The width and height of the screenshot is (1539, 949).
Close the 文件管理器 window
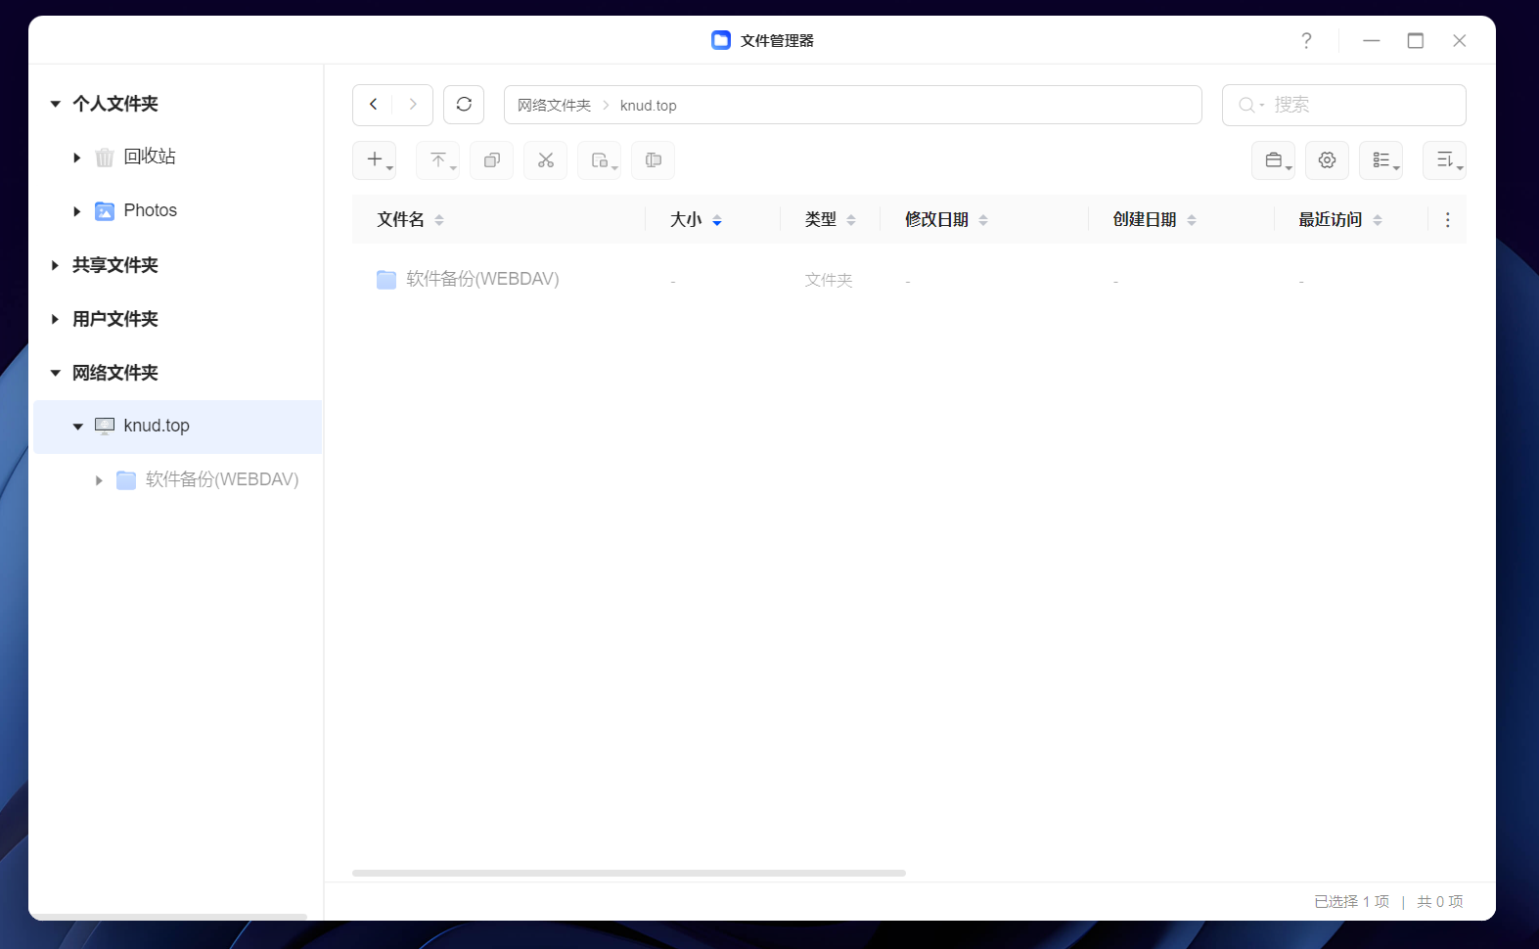coord(1460,40)
